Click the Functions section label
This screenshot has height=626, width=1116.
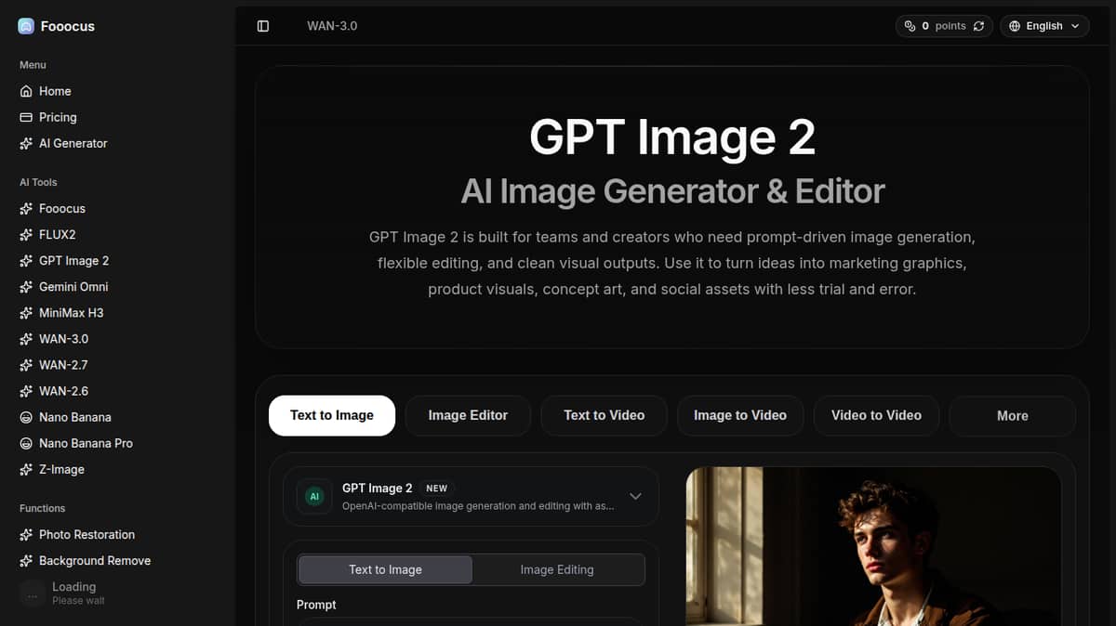(43, 508)
